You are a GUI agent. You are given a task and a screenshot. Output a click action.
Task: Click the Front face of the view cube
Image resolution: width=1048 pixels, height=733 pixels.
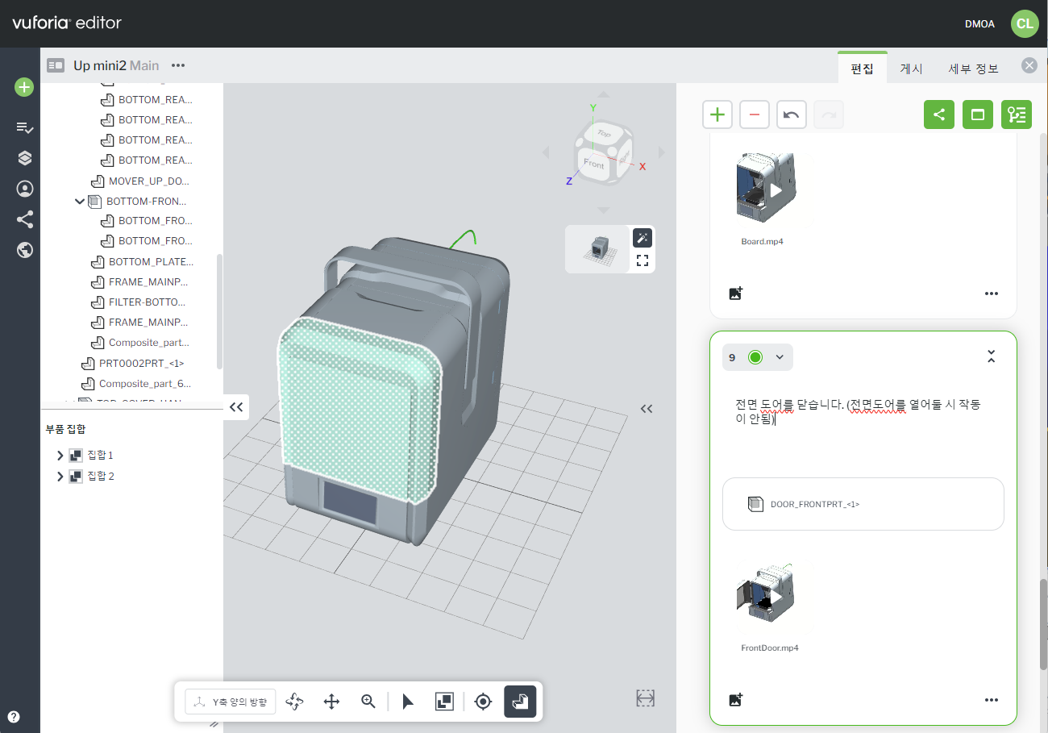click(x=594, y=165)
